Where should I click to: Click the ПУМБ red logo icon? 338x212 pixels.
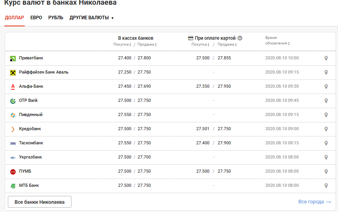click(x=13, y=171)
